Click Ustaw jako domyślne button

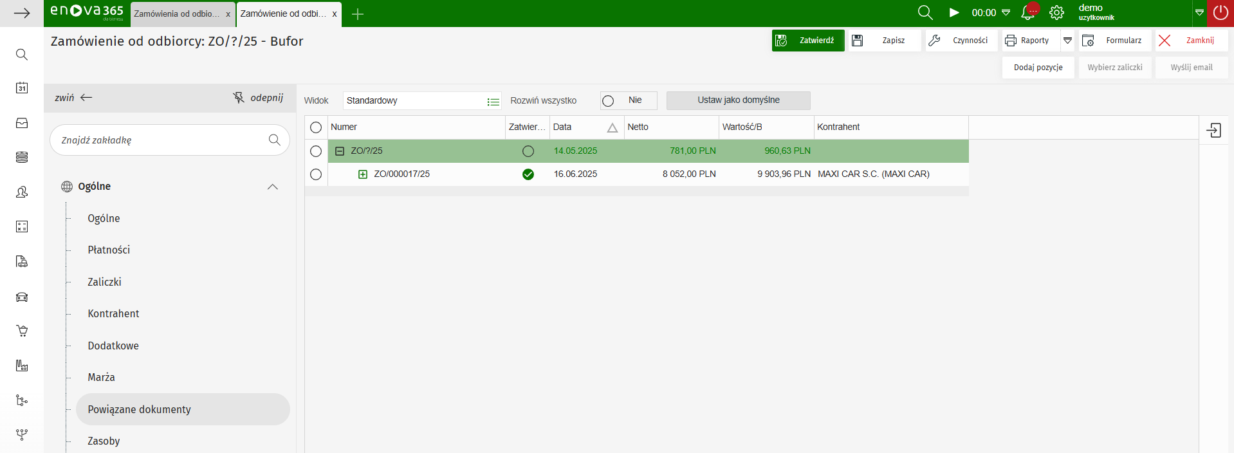point(738,100)
